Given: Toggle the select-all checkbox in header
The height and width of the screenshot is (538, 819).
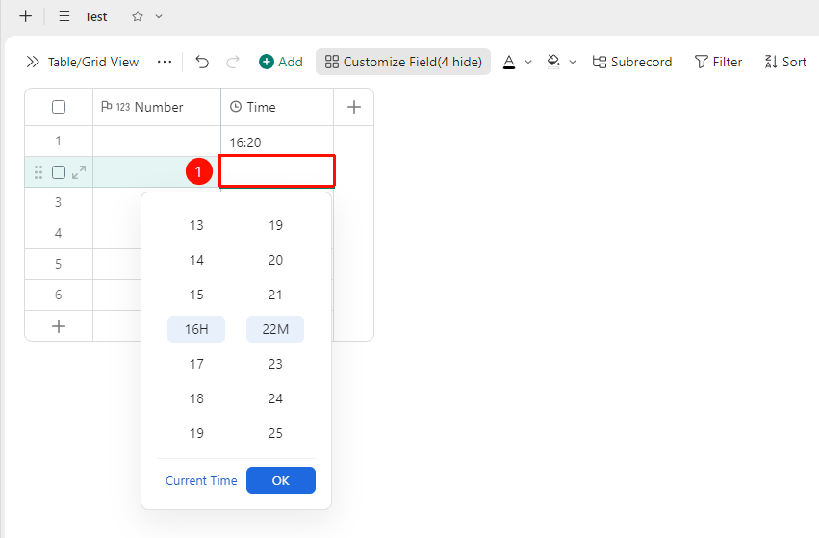Looking at the screenshot, I should pos(59,107).
